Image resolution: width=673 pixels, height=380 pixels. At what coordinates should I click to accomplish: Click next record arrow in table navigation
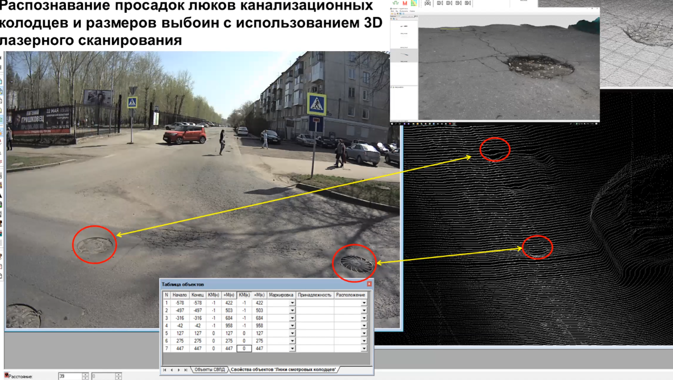pos(179,370)
